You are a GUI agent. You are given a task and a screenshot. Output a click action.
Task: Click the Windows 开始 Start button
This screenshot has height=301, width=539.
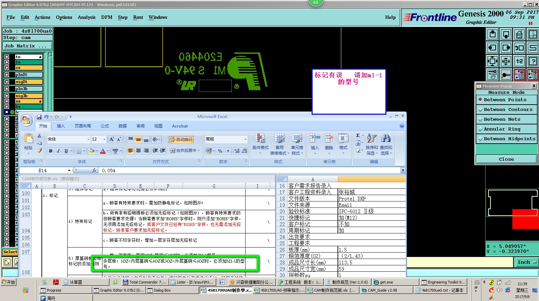[x=9, y=282]
